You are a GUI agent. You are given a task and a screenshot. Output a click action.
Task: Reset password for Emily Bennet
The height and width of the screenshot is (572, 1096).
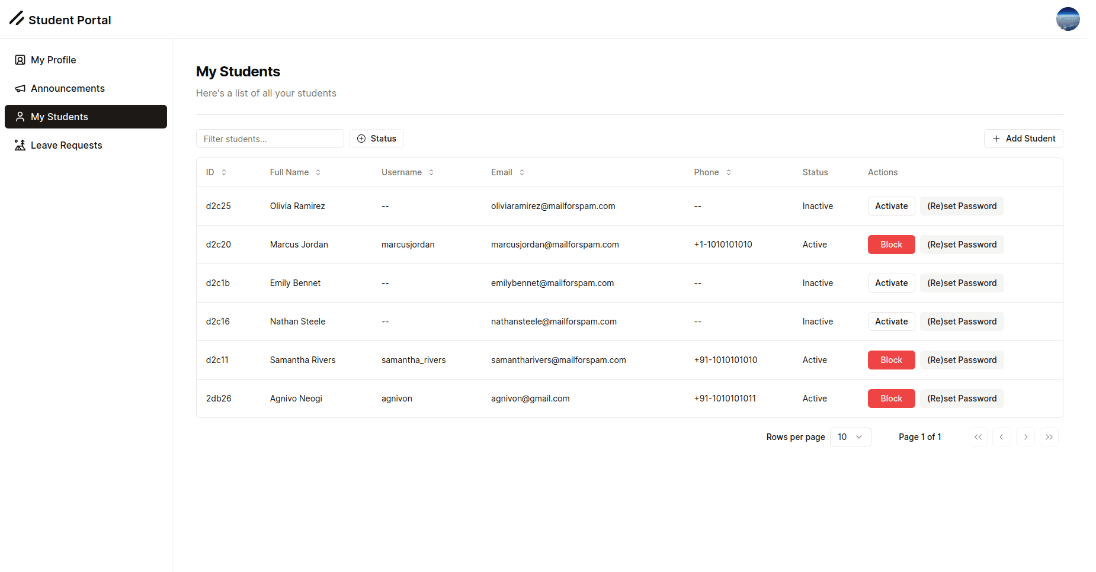tap(962, 283)
